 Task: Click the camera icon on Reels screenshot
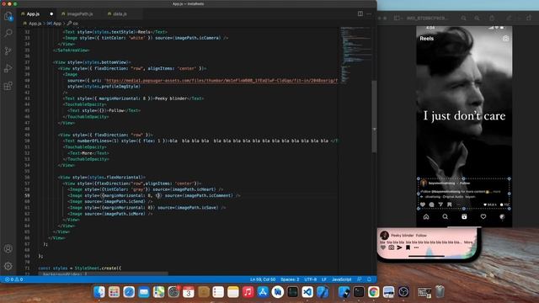click(505, 39)
